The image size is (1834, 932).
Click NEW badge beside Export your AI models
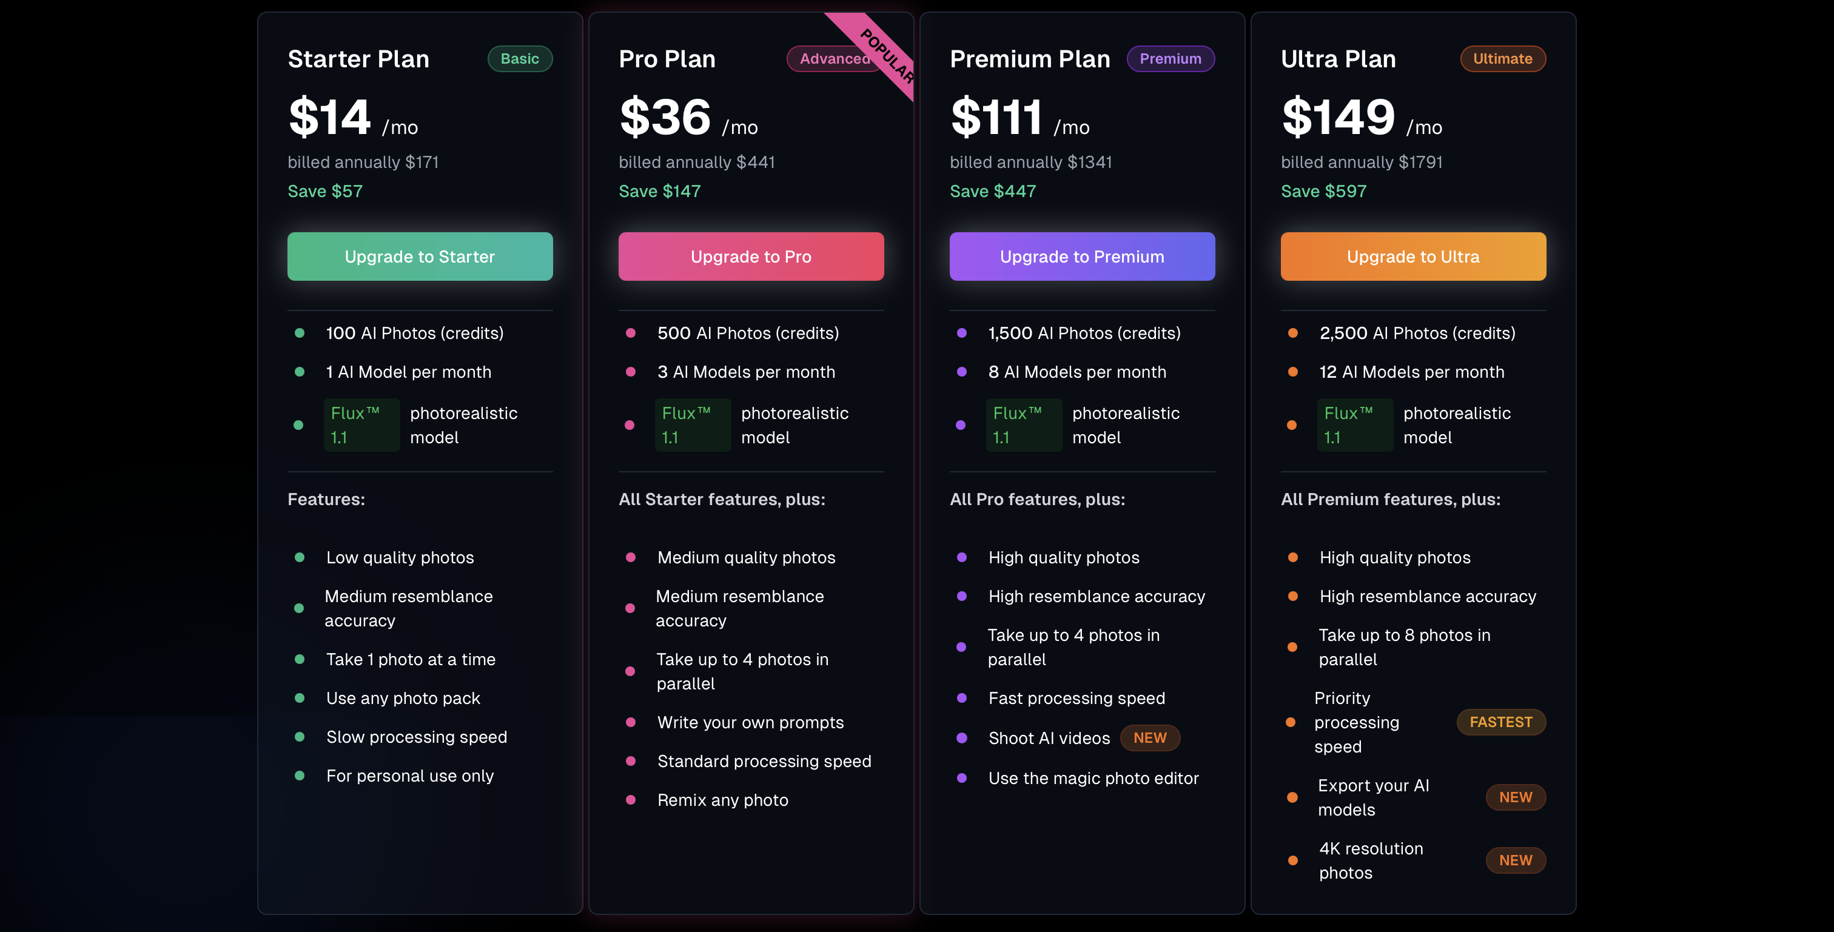click(1515, 797)
